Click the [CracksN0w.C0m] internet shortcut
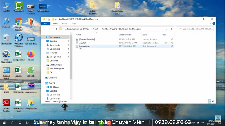The height and width of the screenshot is (126, 225). [x=87, y=39]
